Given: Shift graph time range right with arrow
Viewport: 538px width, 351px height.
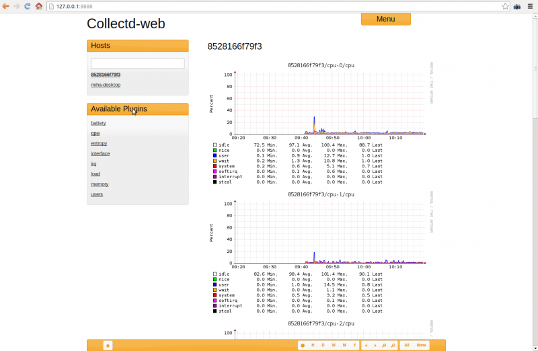Looking at the screenshot, I should [x=375, y=345].
